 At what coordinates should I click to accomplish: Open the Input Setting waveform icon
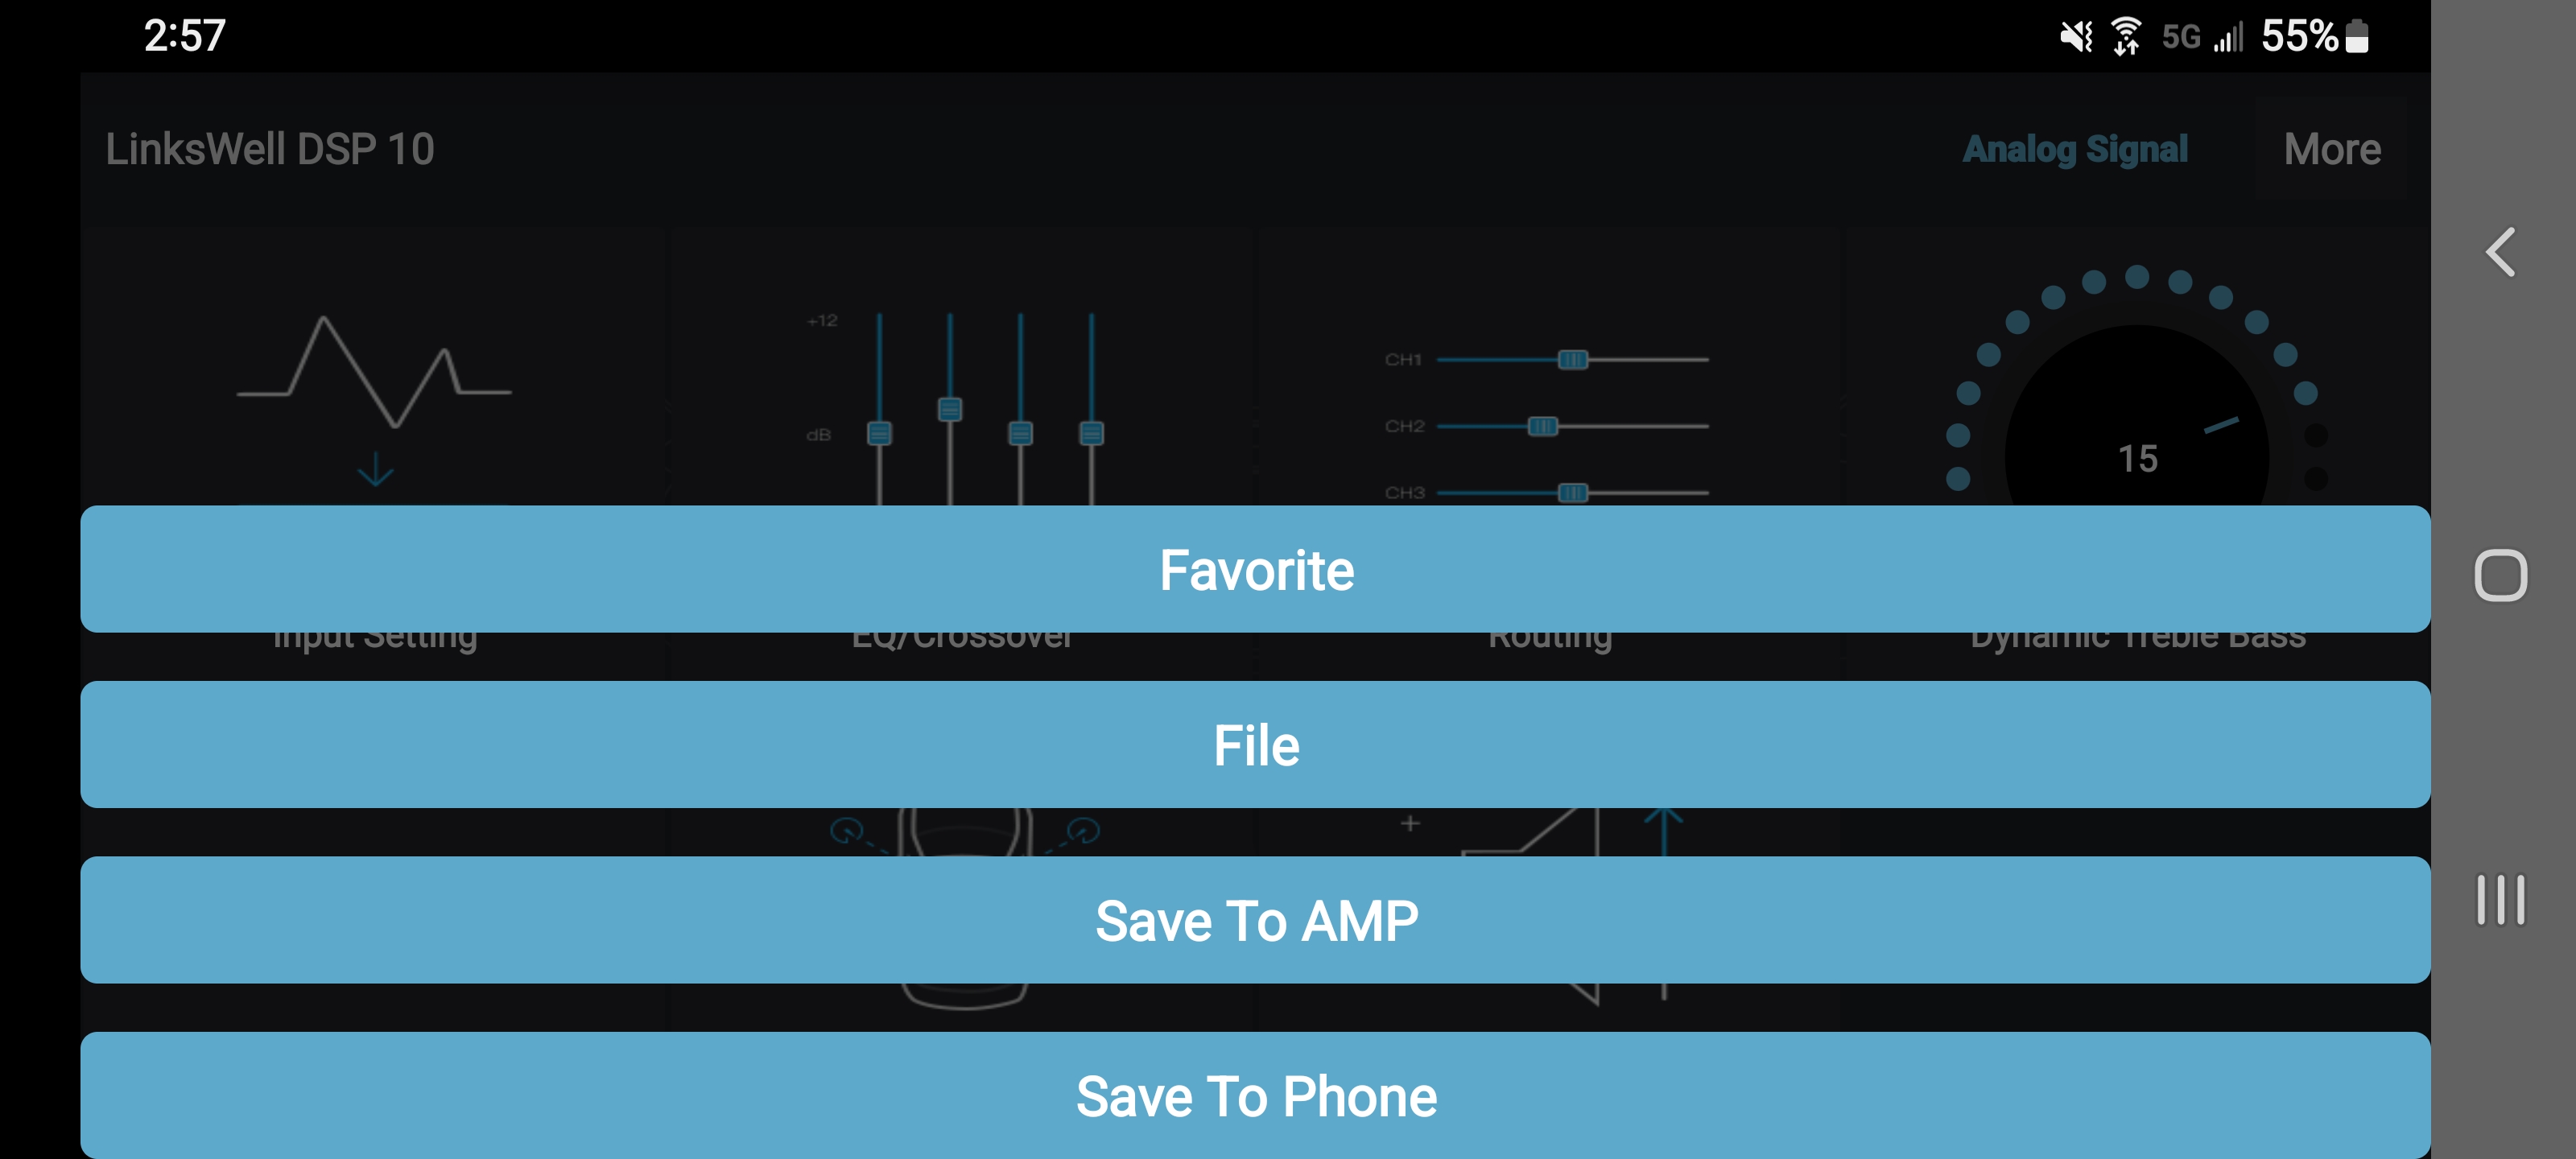(x=374, y=372)
